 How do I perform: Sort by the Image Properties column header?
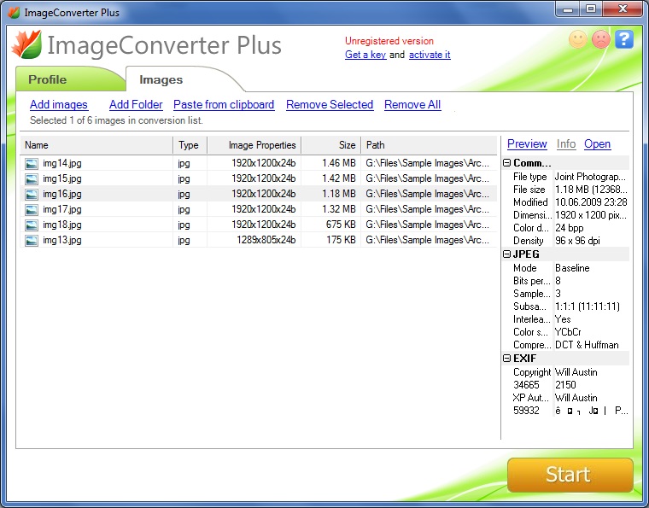254,145
